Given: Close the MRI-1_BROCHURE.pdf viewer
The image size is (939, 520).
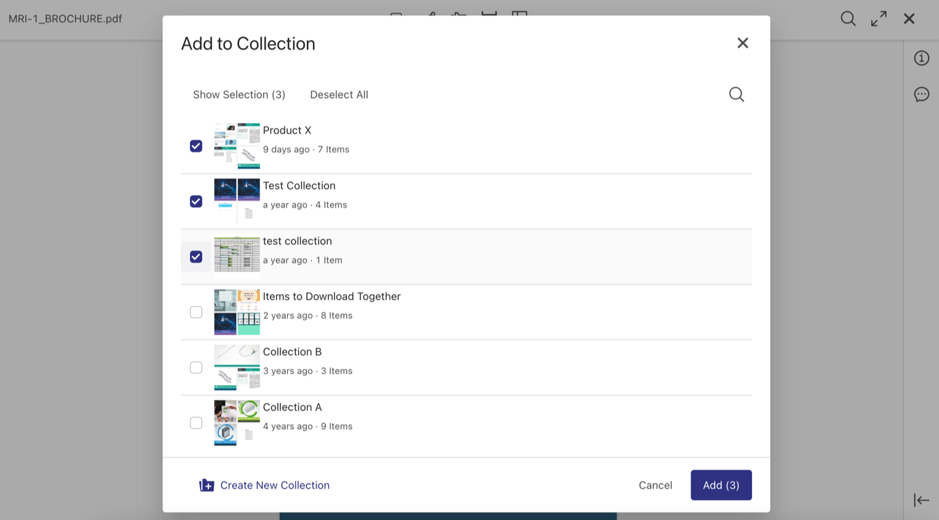Looking at the screenshot, I should coord(909,19).
